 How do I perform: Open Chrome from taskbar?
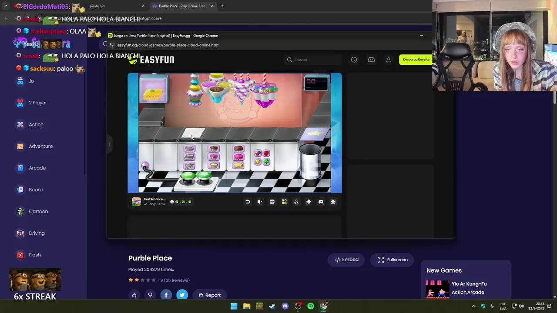pos(324,306)
